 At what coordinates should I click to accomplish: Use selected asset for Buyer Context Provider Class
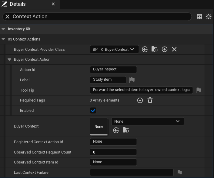(145, 49)
